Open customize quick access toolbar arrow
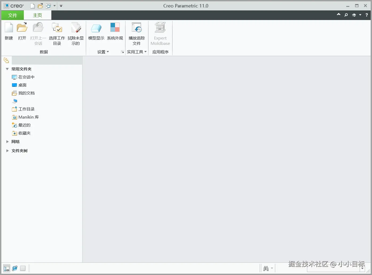This screenshot has height=275, width=372. [61, 6]
